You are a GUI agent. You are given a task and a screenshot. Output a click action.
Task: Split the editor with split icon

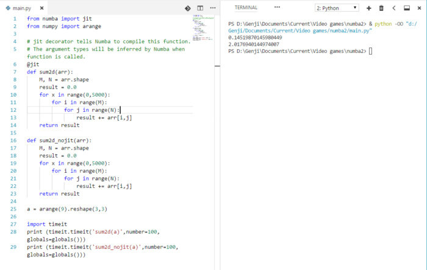(200, 8)
